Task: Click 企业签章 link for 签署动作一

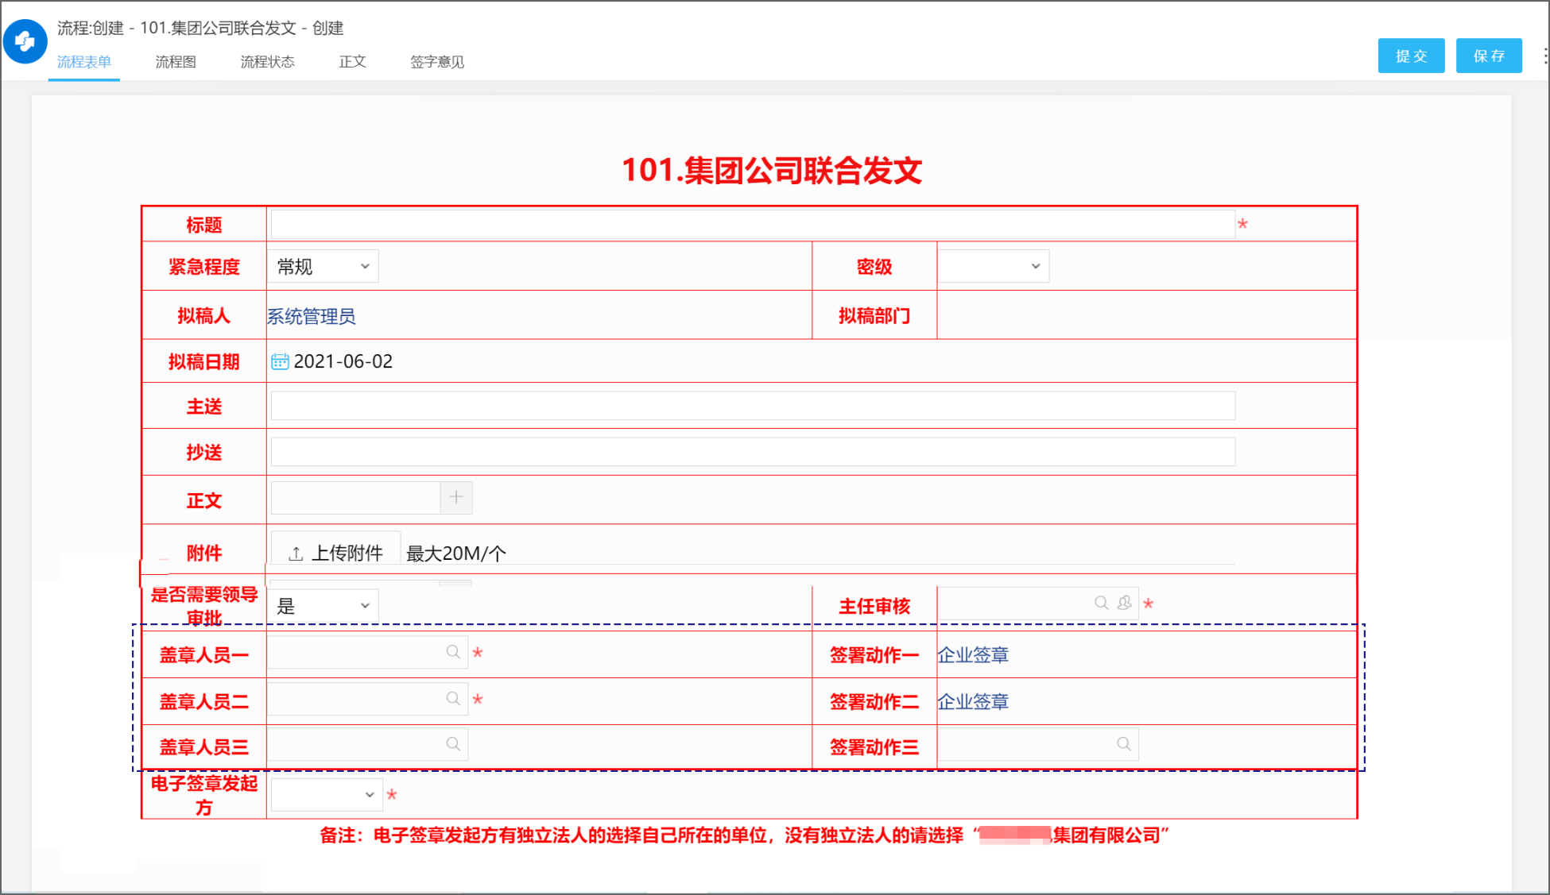Action: click(x=974, y=655)
